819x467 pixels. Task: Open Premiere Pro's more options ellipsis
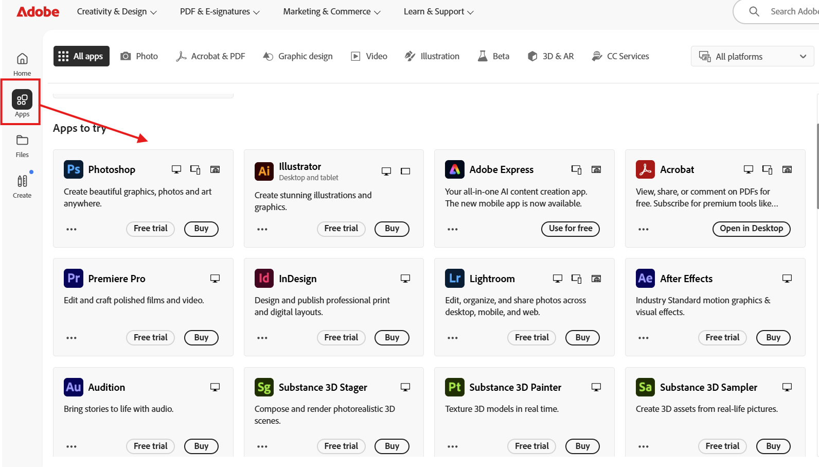tap(72, 338)
